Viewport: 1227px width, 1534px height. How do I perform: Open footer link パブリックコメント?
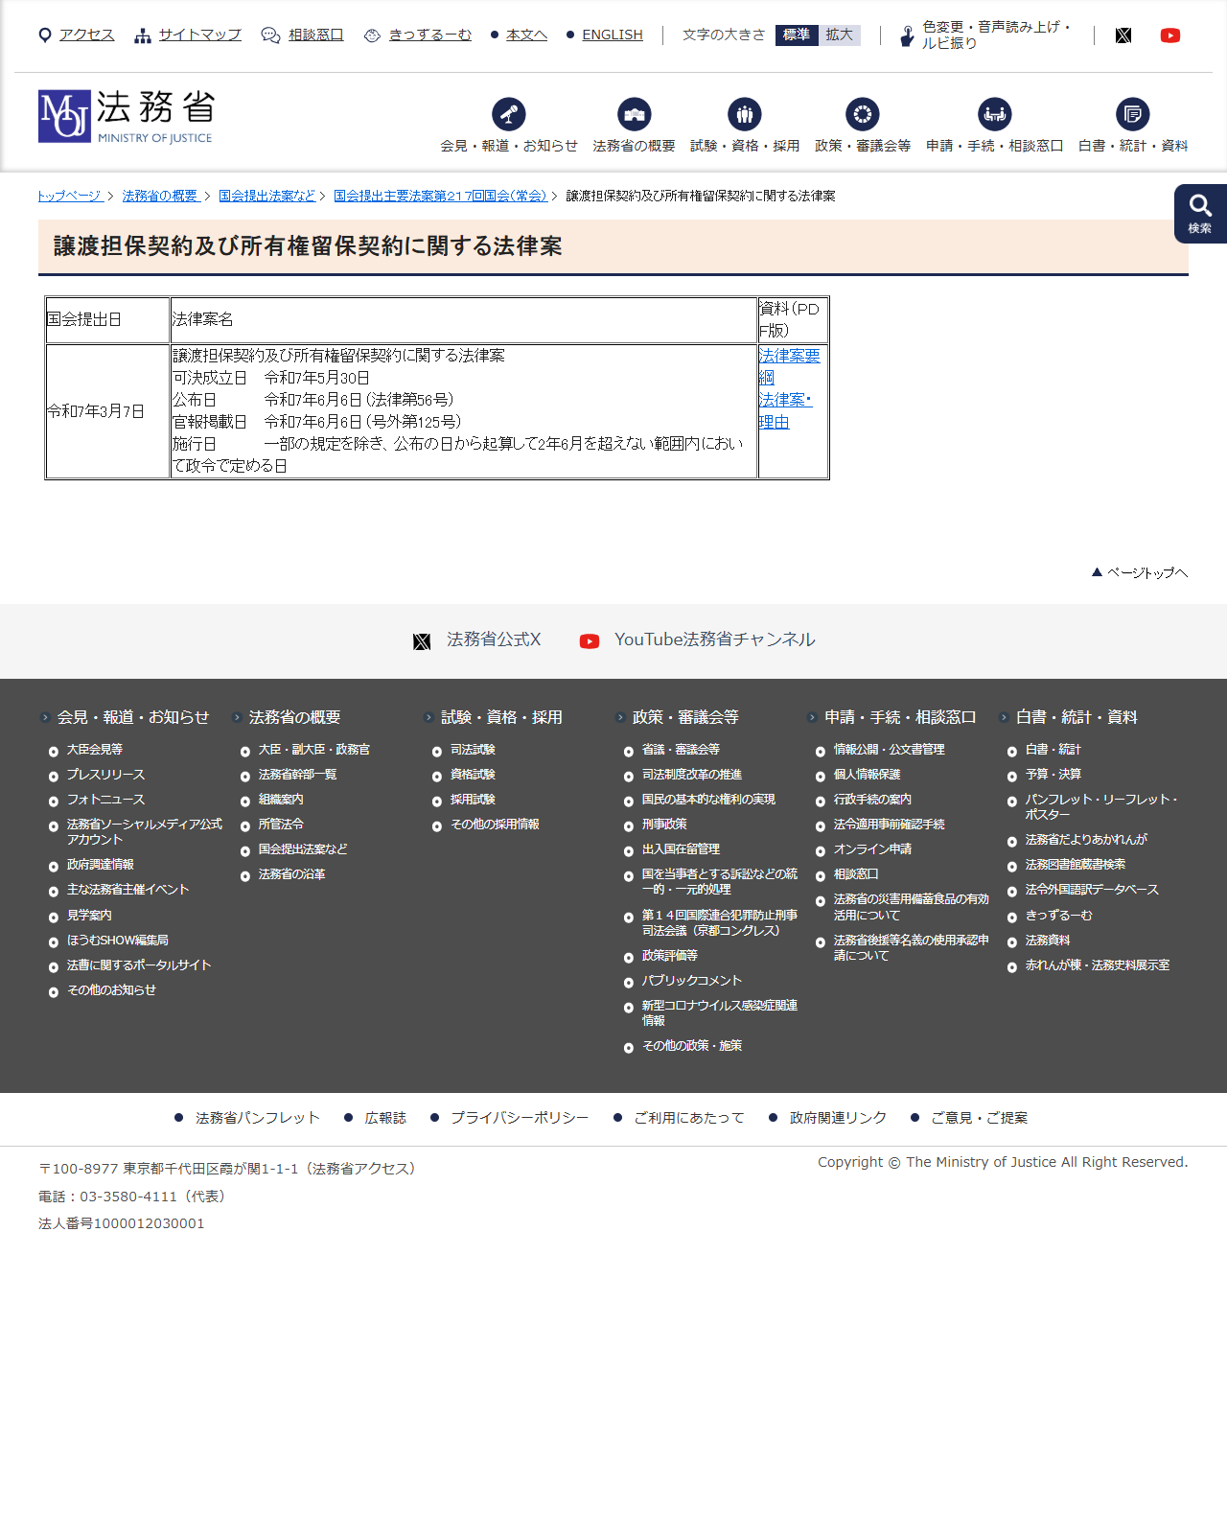point(692,981)
